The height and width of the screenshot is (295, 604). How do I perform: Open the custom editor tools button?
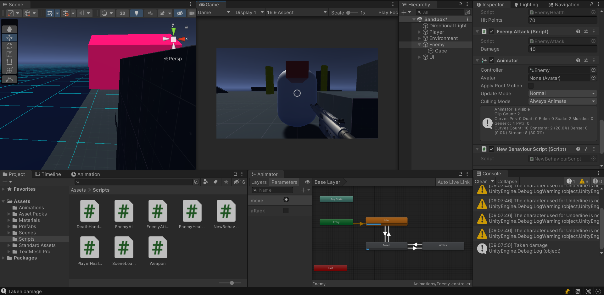9,79
